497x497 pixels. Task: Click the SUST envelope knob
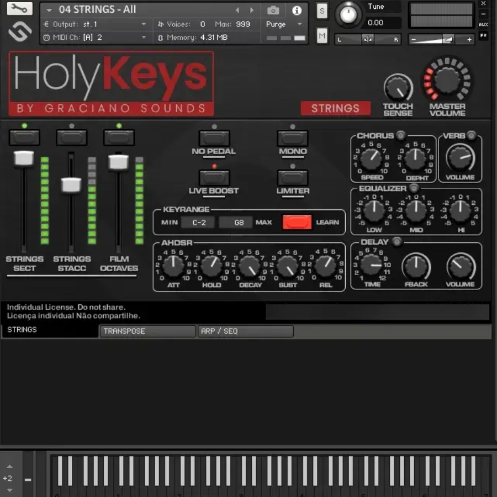[288, 266]
